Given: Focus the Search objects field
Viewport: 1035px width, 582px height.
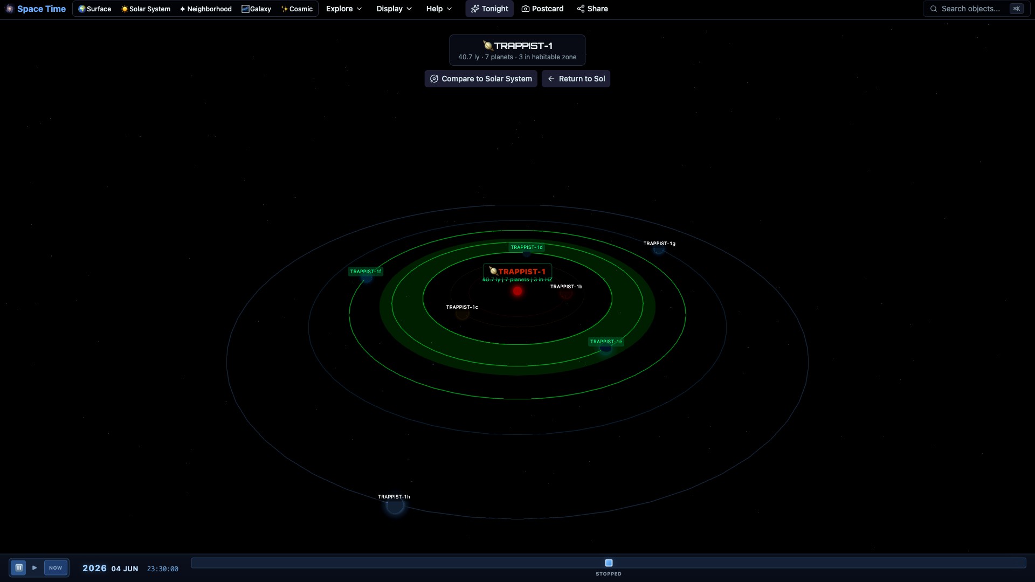Looking at the screenshot, I should pos(976,9).
